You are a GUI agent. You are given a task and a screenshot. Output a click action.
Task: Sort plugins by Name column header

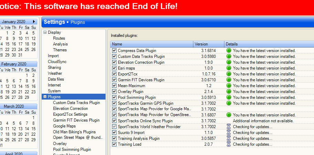(x=152, y=44)
